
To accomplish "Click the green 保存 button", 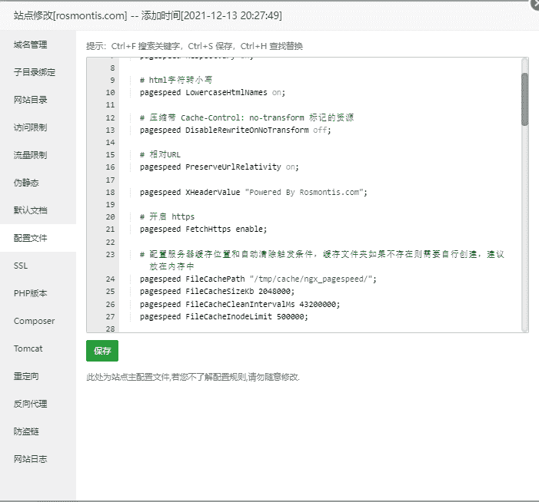I will pos(102,351).
